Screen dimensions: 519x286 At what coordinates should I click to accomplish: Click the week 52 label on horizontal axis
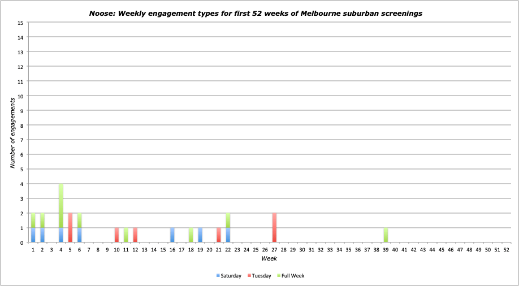pos(506,249)
